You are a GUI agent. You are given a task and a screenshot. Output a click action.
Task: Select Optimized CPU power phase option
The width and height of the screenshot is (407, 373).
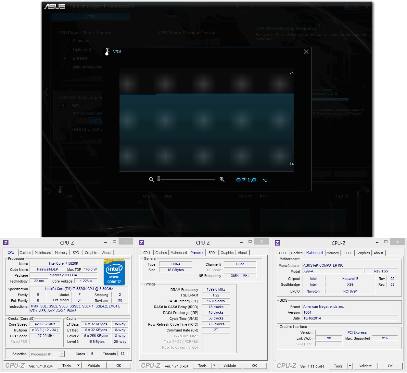(65, 50)
